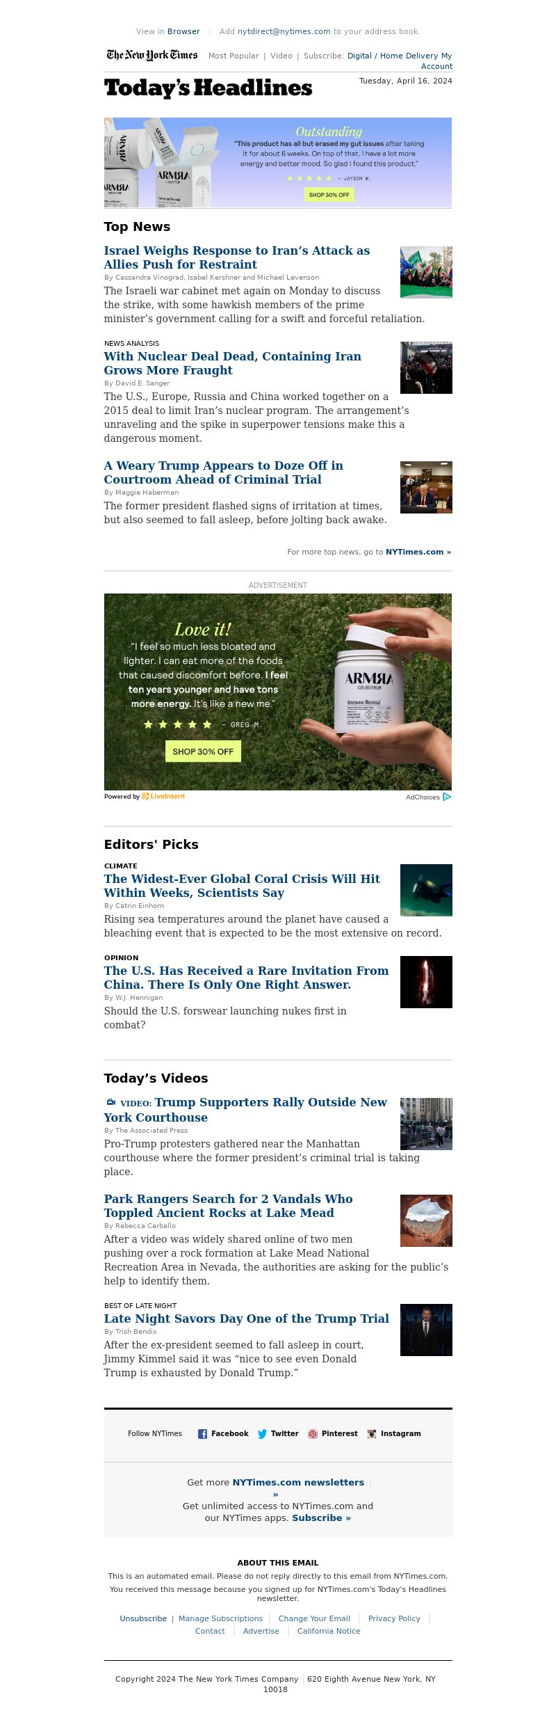Click the AdChoices triangle icon
The height and width of the screenshot is (1720, 556).
pos(447,797)
